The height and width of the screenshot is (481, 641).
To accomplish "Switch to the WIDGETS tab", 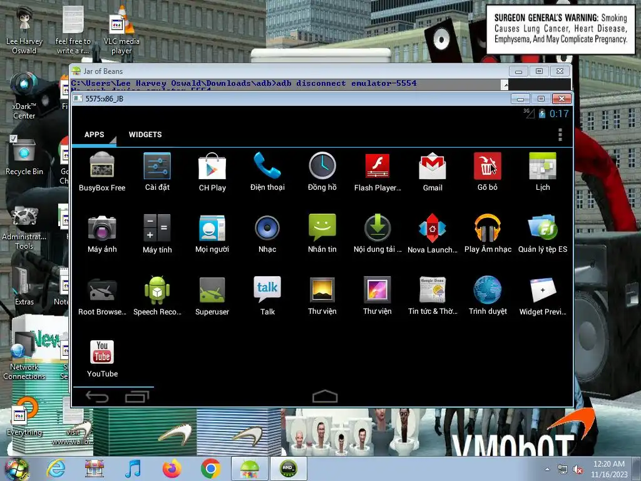I will (x=145, y=135).
